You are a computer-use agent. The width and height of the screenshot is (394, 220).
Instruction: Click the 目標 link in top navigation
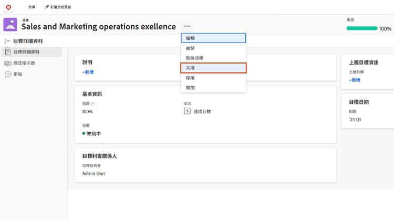pos(33,7)
